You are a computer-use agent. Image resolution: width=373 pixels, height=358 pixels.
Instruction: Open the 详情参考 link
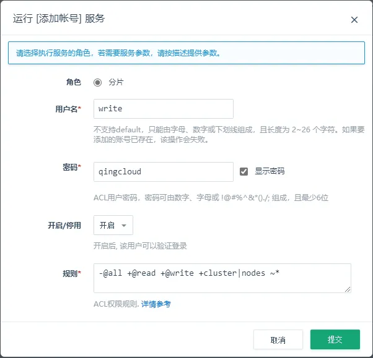coord(156,304)
